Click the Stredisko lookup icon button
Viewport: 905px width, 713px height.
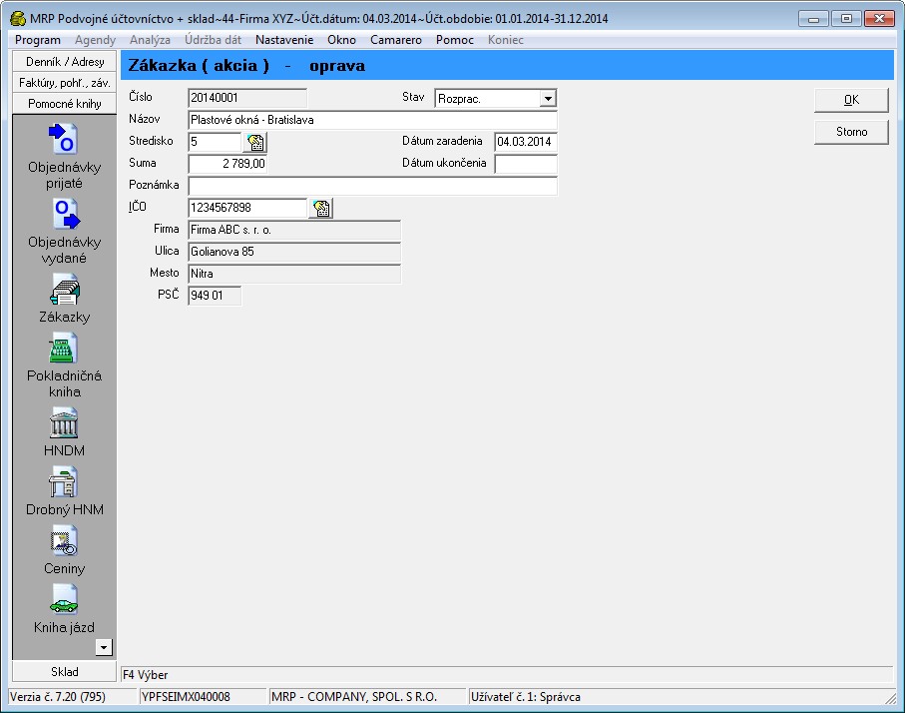point(255,142)
